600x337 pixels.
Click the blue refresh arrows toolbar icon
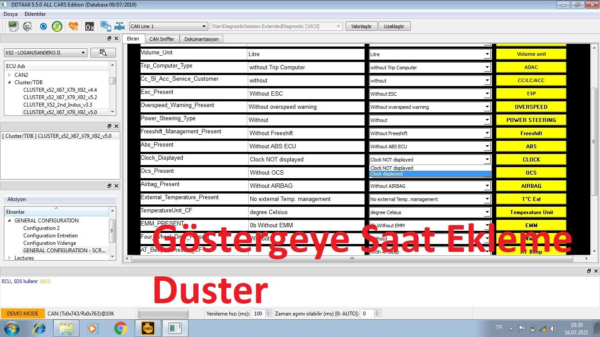(x=43, y=26)
